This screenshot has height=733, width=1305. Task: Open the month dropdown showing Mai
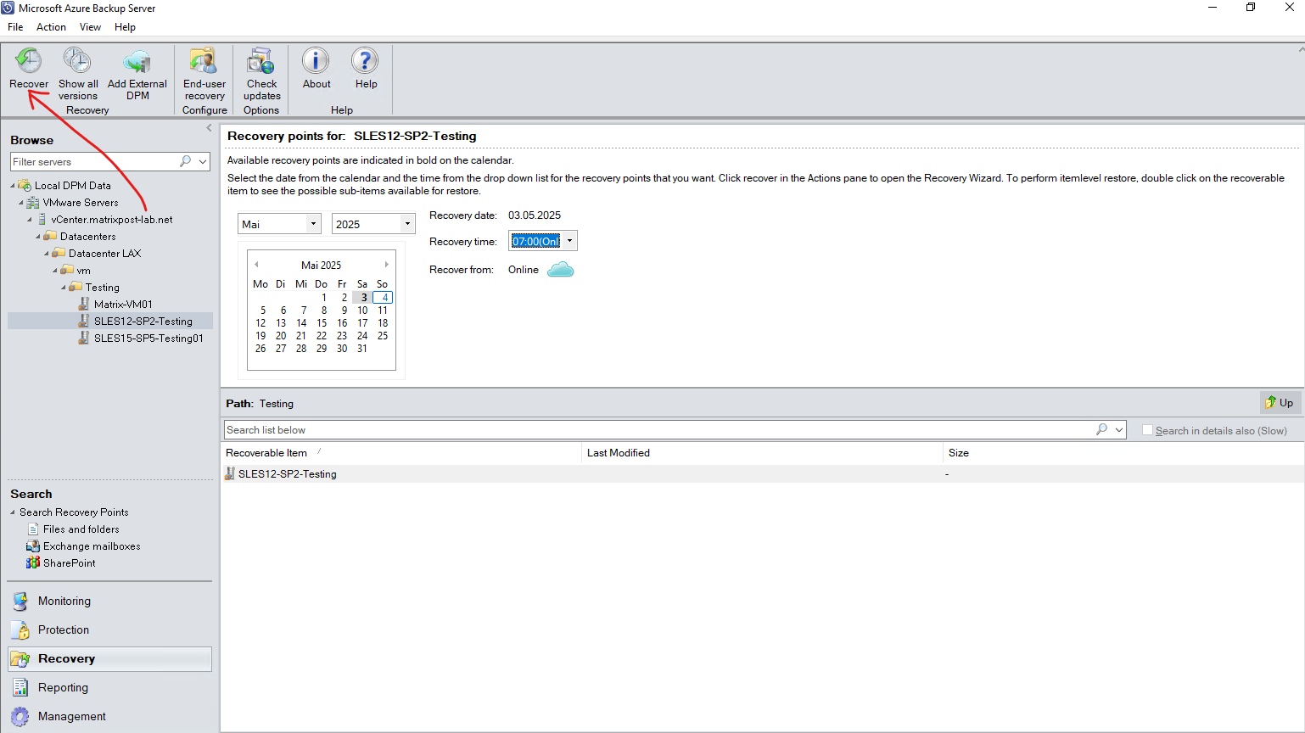[x=313, y=224]
